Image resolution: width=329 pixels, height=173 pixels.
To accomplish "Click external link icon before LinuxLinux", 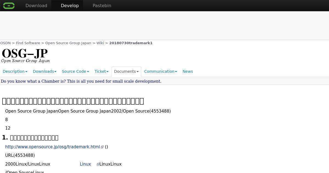I will [x=98, y=164].
